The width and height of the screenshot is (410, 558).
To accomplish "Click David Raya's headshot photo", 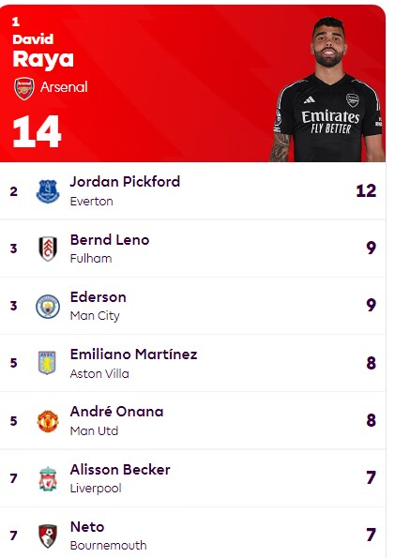I will pos(327,89).
